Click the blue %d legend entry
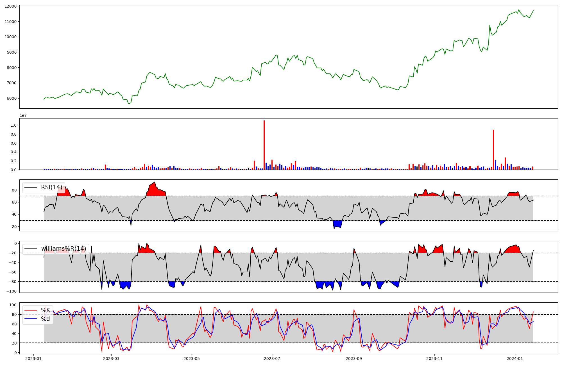The width and height of the screenshot is (562, 365). [x=46, y=319]
